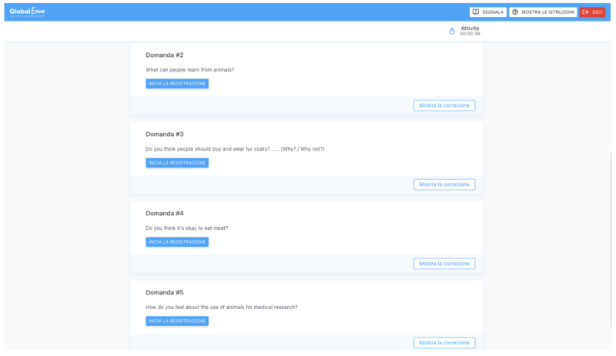Begin recording answer for Domanda #4
This screenshot has width=616, height=356.
[177, 242]
